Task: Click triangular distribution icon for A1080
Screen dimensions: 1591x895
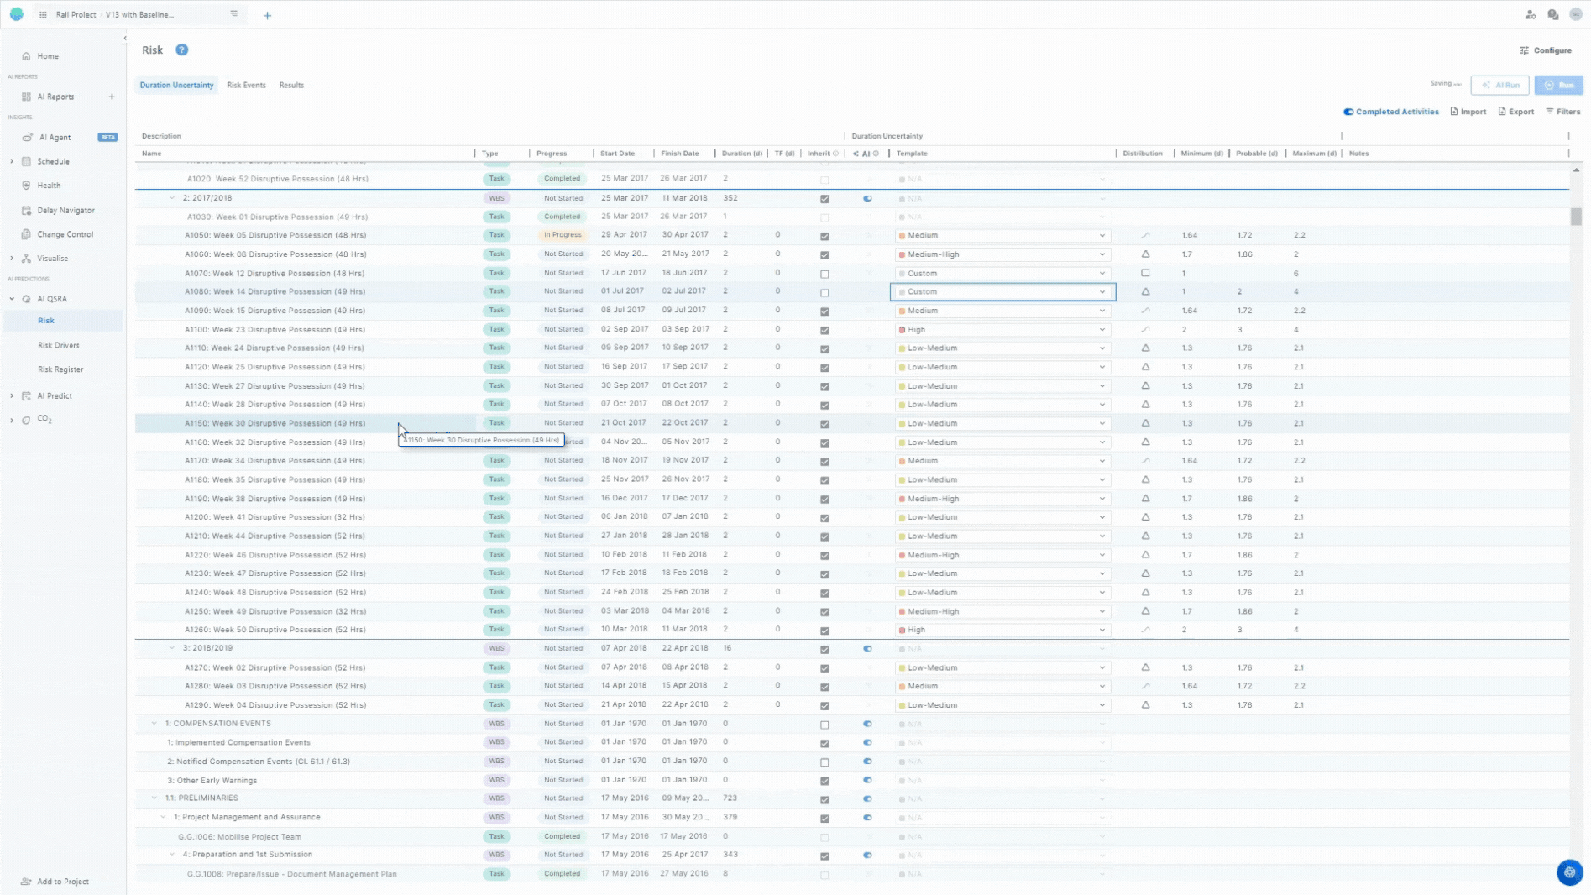Action: (x=1145, y=291)
